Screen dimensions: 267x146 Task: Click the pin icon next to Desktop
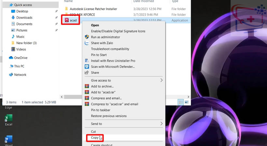click(56, 11)
